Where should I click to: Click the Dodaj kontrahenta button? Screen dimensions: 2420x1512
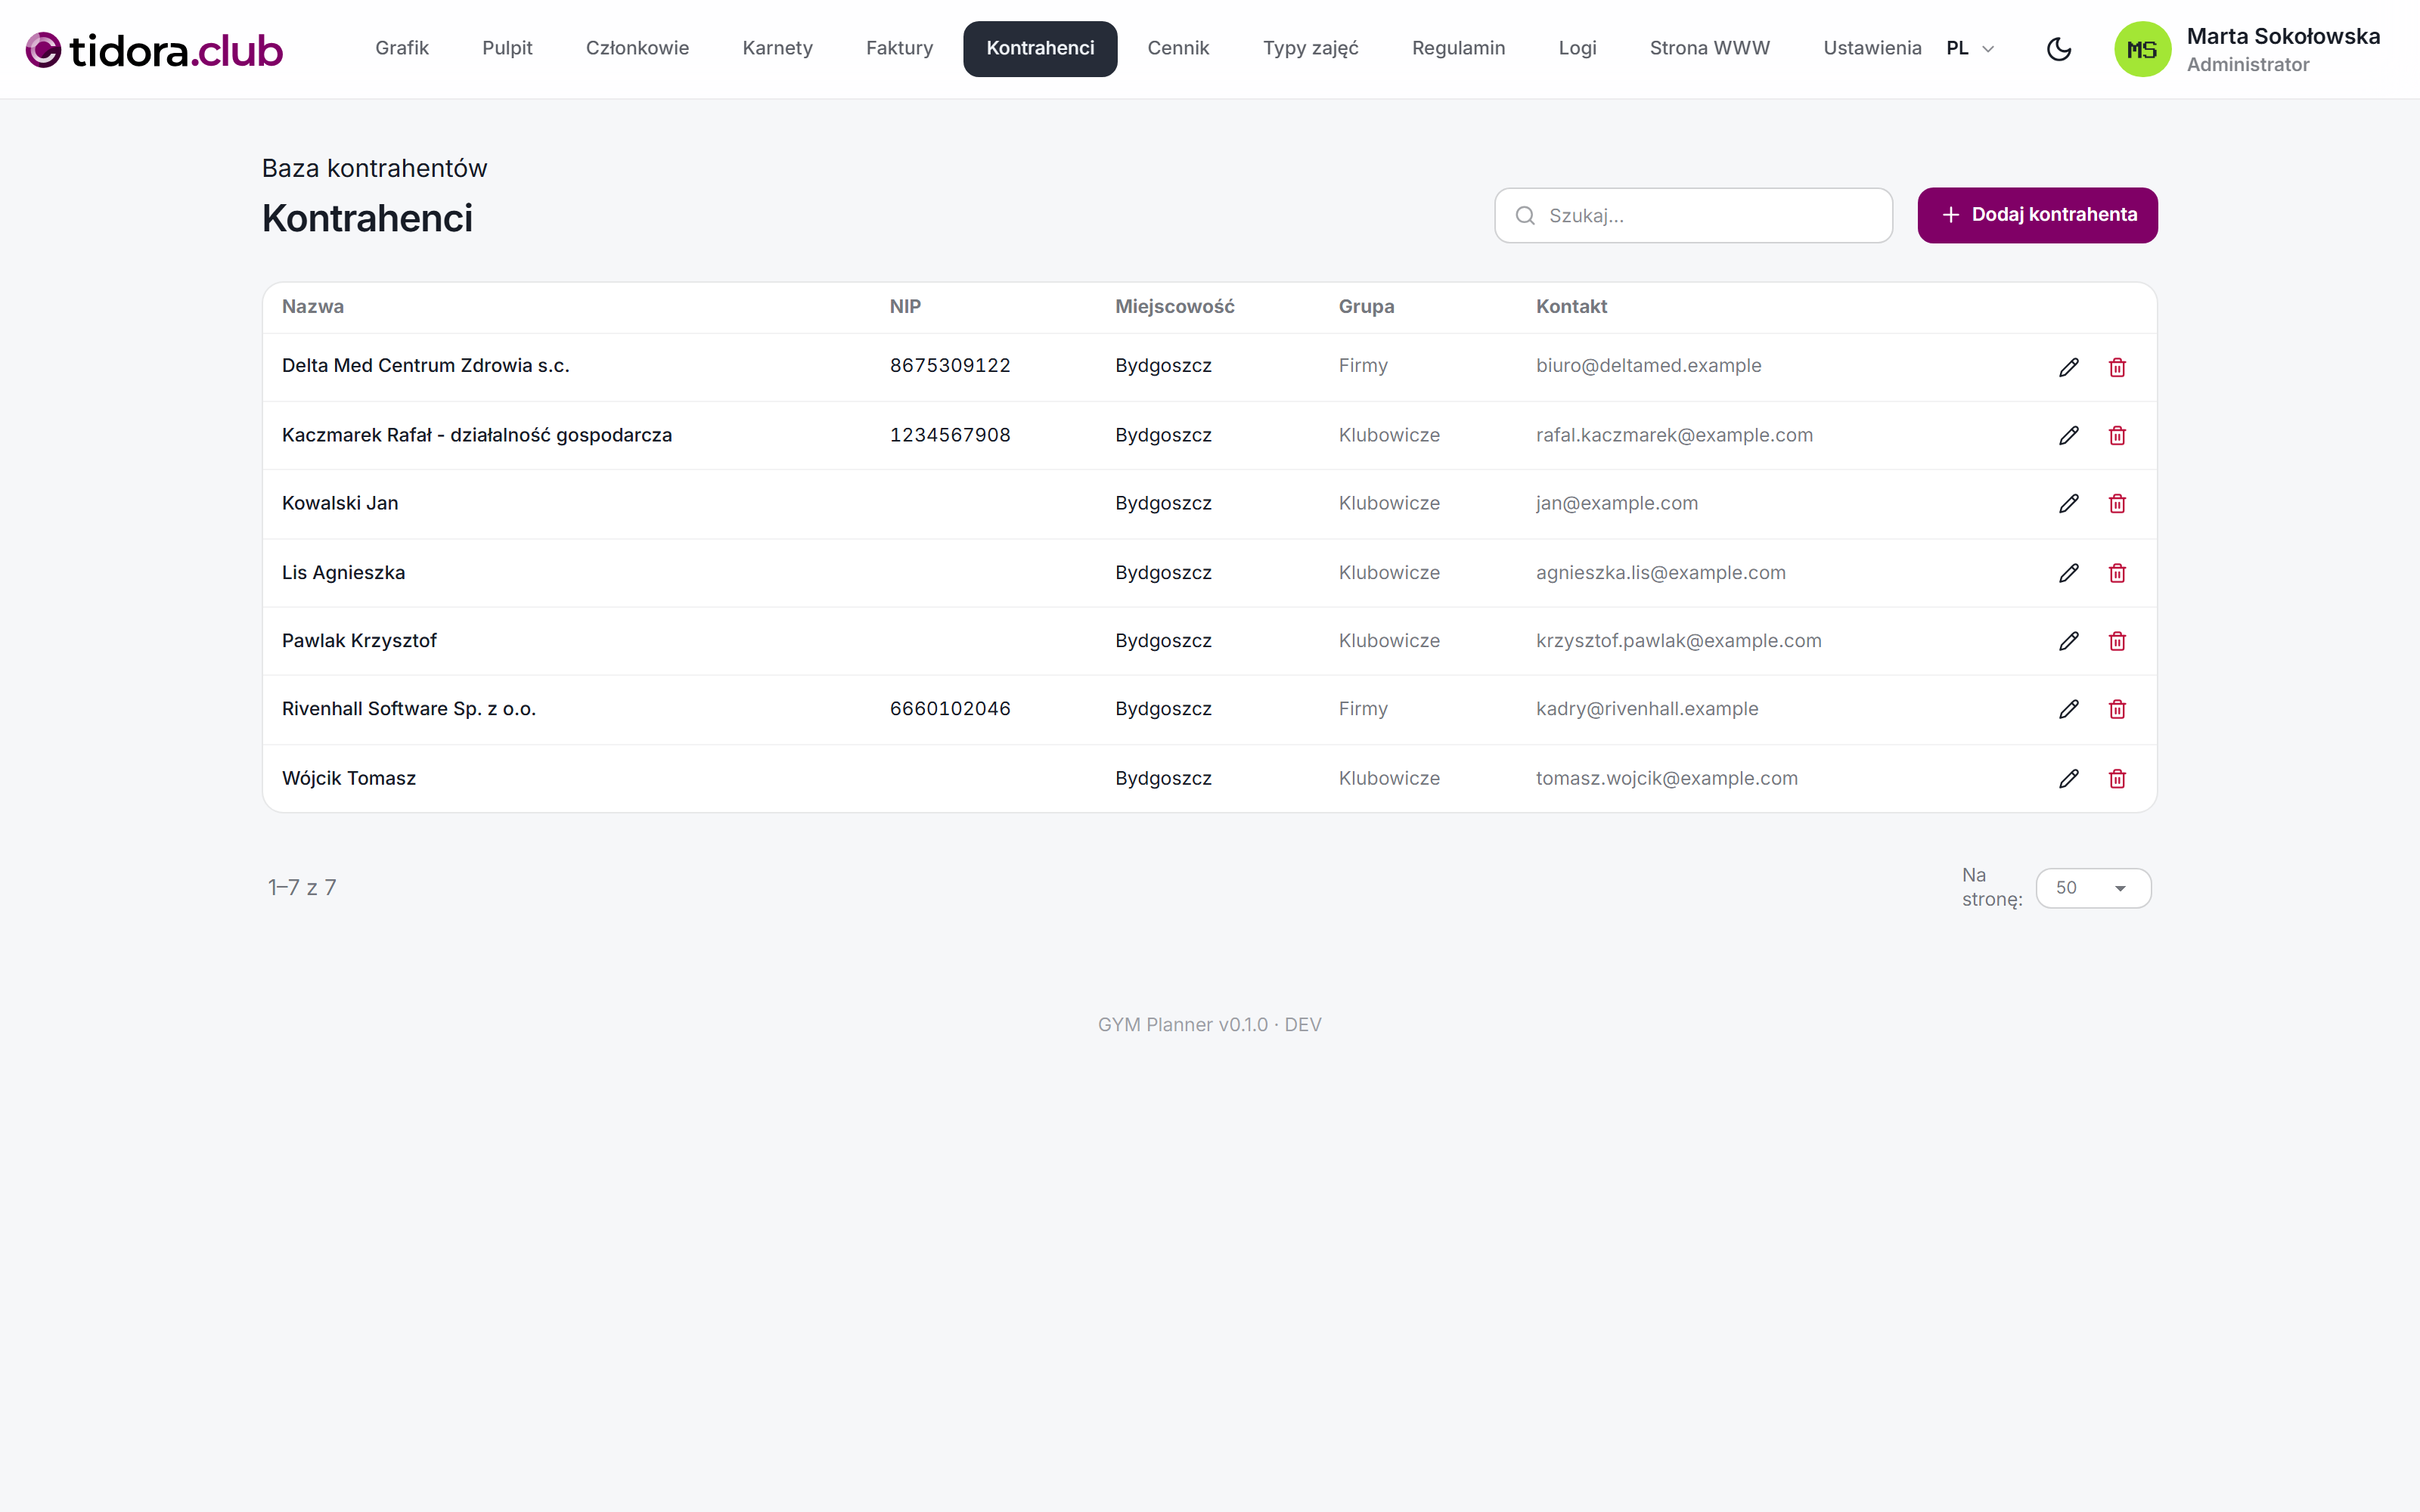click(x=2037, y=215)
